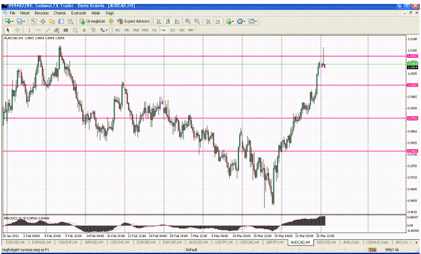Viewport: 421px width, 254px height.
Task: Select the Text 'A' tool
Action: (84, 30)
